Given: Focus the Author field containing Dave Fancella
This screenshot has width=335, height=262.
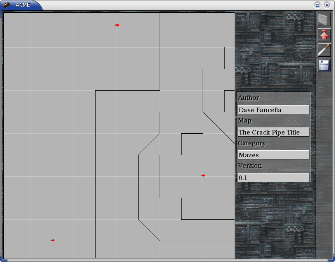Looking at the screenshot, I should pos(273,110).
